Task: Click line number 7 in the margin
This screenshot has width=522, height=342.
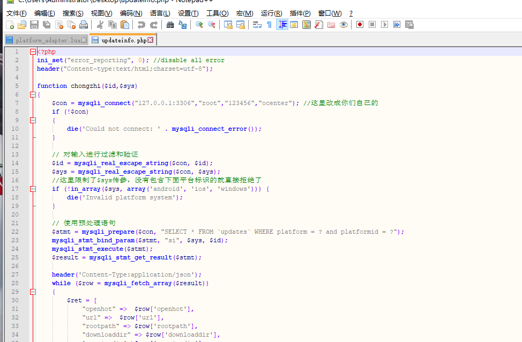Action: click(17, 103)
